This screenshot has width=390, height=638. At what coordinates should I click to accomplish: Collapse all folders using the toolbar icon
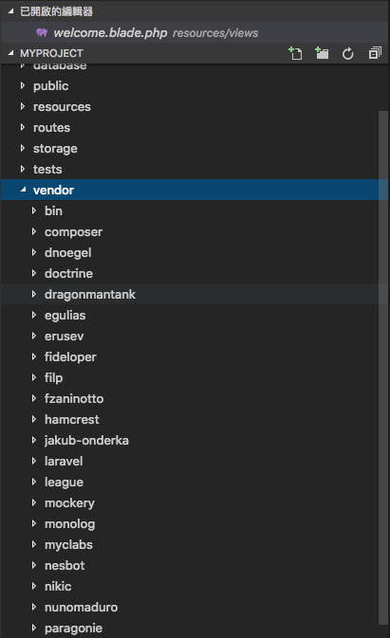click(375, 53)
